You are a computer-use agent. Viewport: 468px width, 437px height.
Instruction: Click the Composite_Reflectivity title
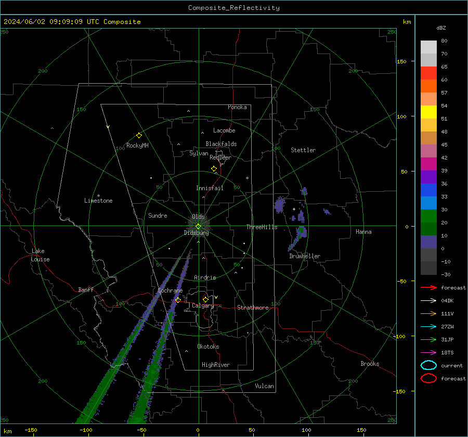[x=234, y=8]
